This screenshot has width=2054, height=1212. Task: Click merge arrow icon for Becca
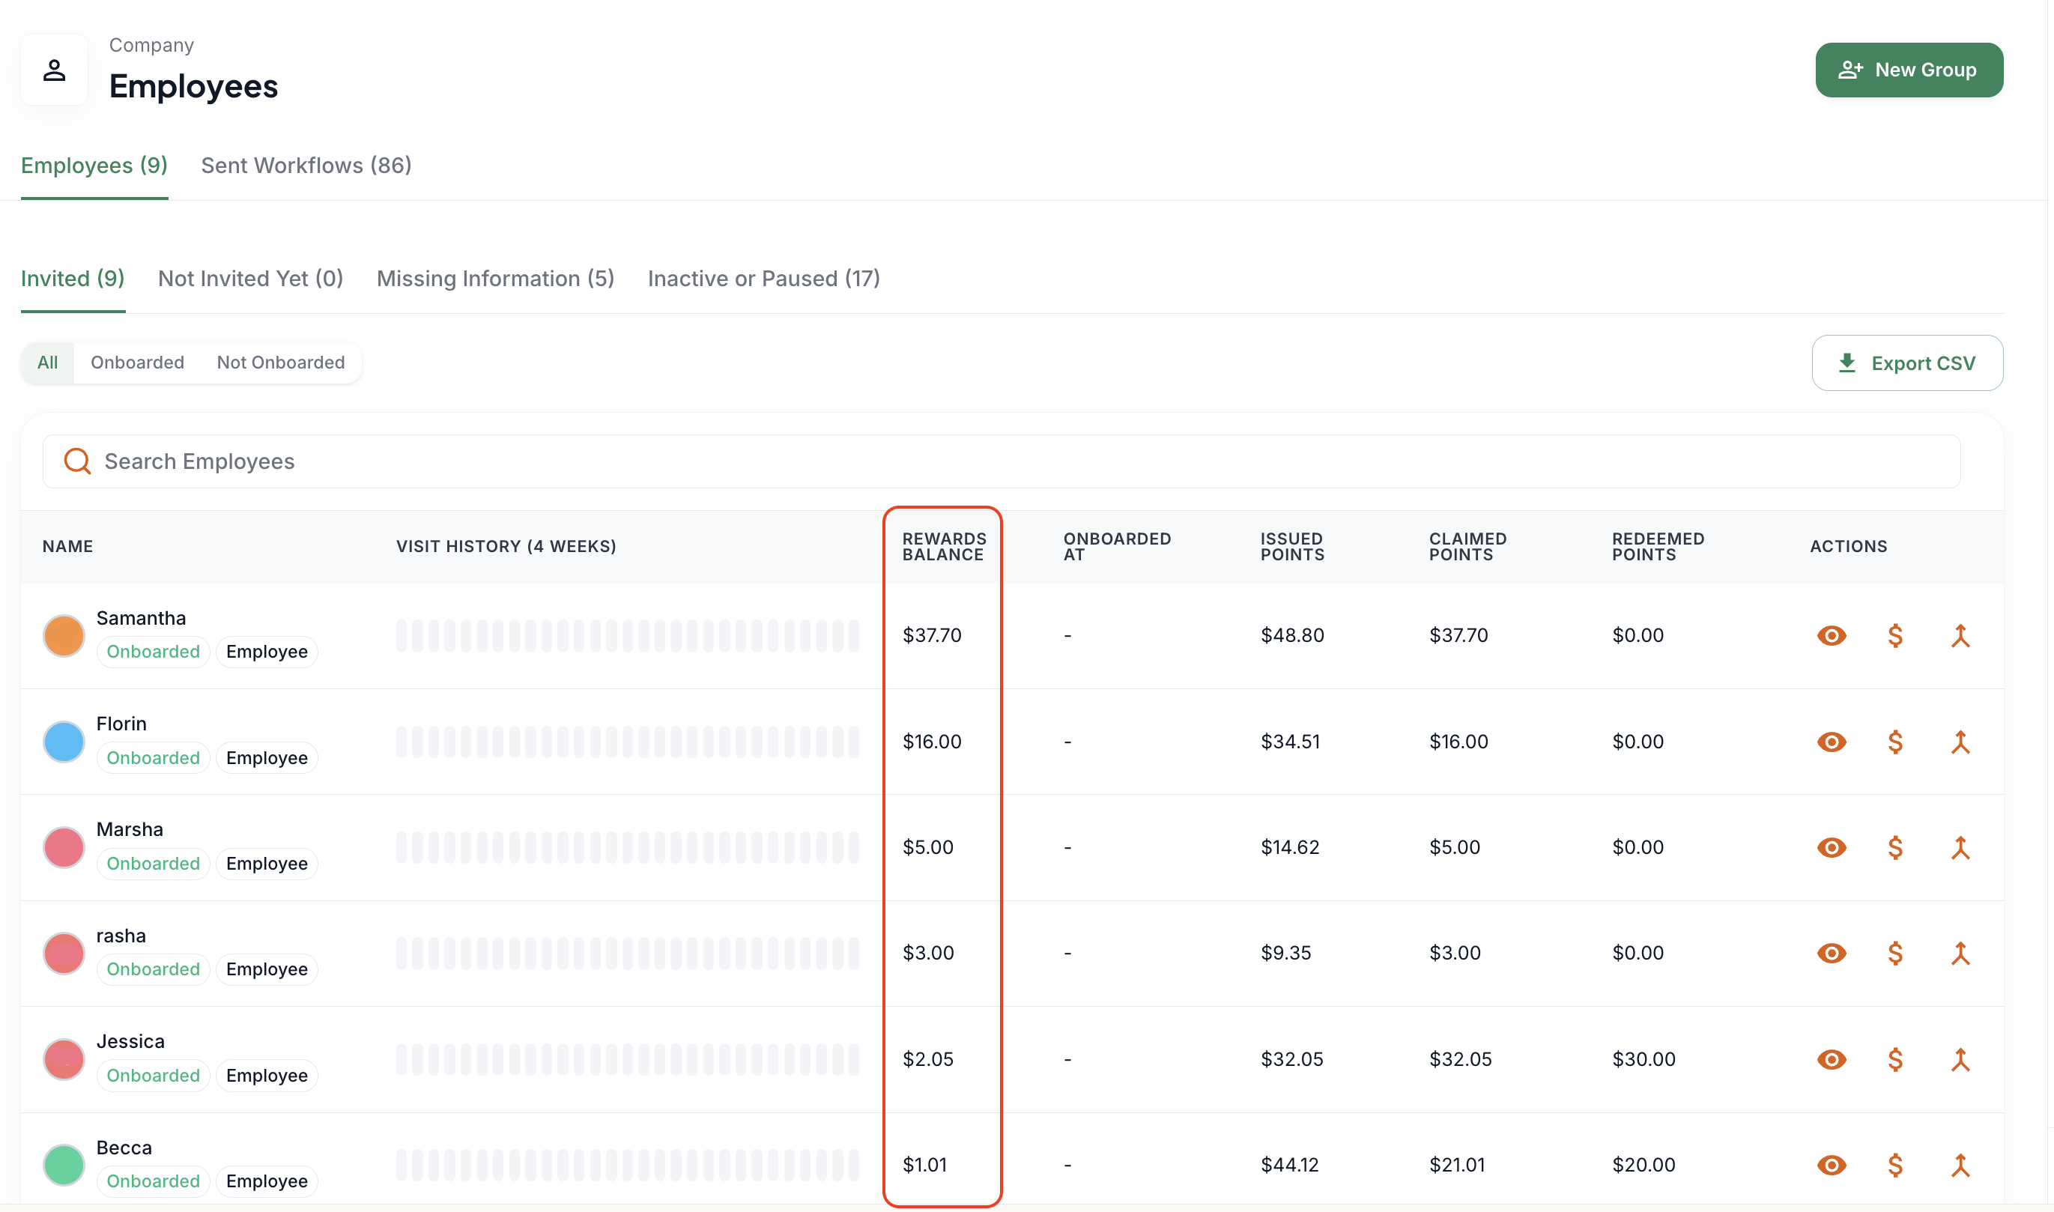click(1960, 1165)
